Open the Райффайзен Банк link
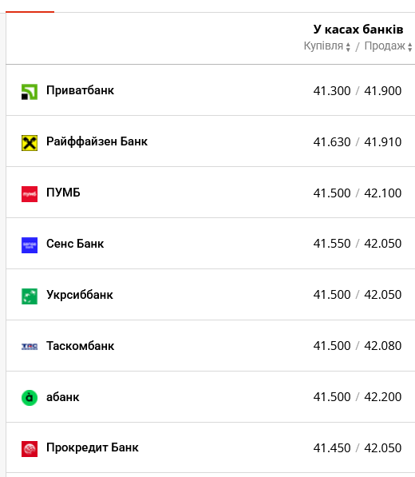This screenshot has height=477, width=415. [x=97, y=141]
